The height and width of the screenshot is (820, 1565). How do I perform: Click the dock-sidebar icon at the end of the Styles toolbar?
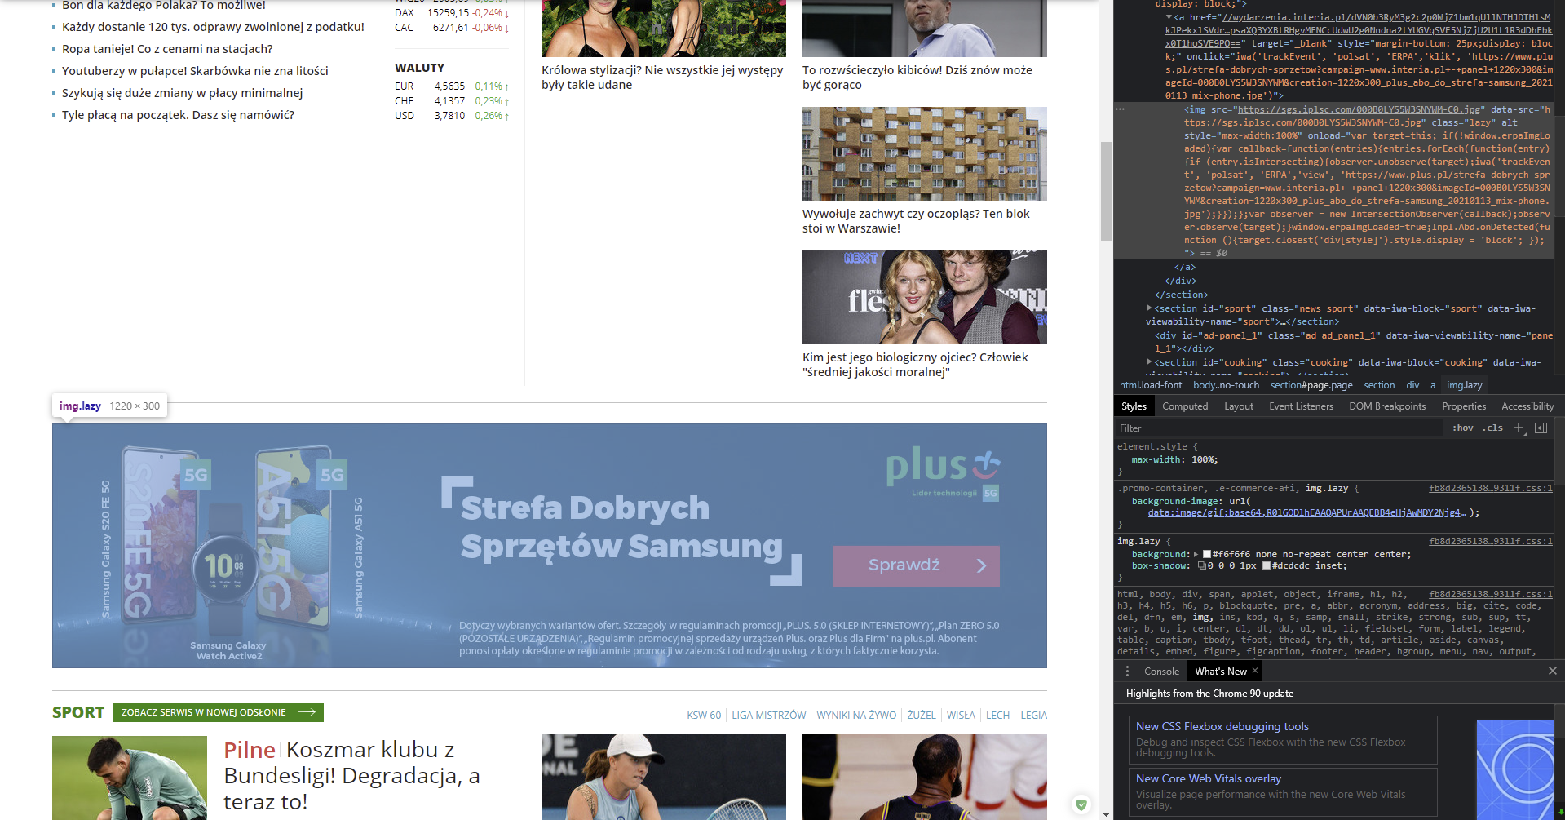pos(1541,428)
